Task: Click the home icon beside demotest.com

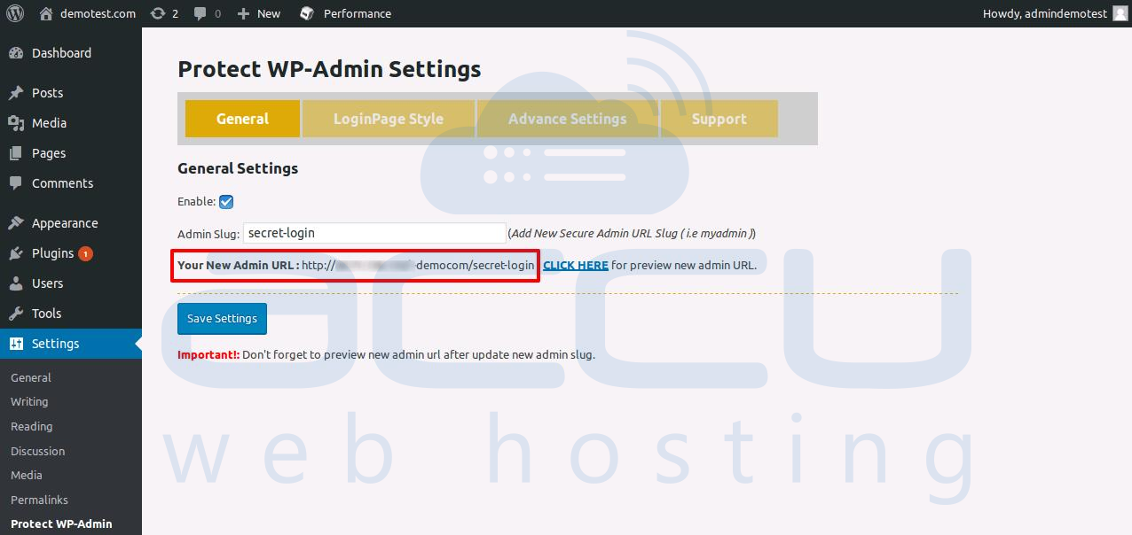Action: [x=47, y=13]
